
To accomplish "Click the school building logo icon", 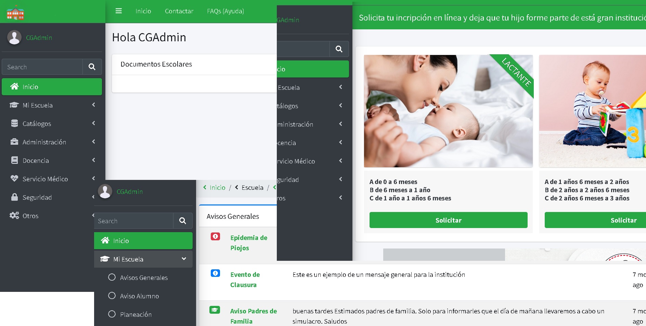I will [x=15, y=13].
